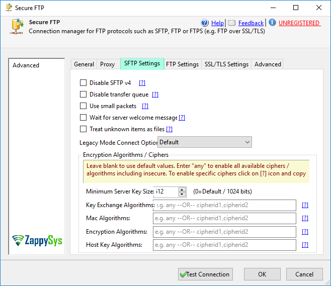Image resolution: width=331 pixels, height=286 pixels.
Task: Click the blue info icon beside UNREGISTERED
Action: [272, 22]
